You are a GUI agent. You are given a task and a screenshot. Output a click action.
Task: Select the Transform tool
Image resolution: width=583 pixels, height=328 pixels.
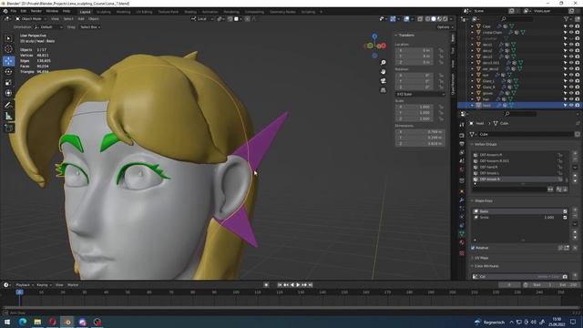[8, 93]
